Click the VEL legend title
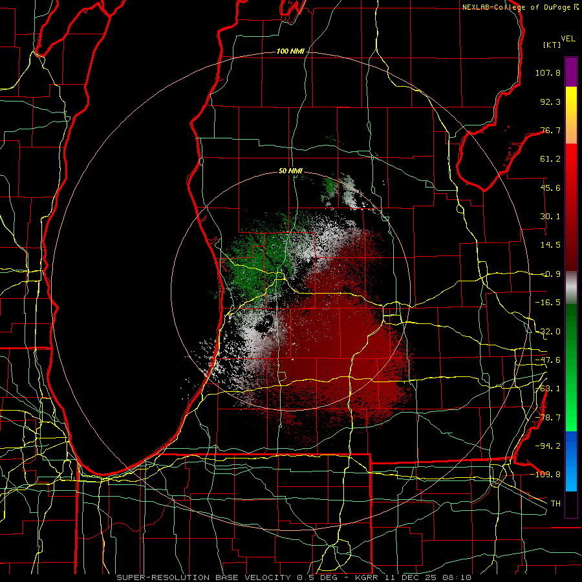Image resolution: width=582 pixels, height=582 pixels. click(568, 39)
